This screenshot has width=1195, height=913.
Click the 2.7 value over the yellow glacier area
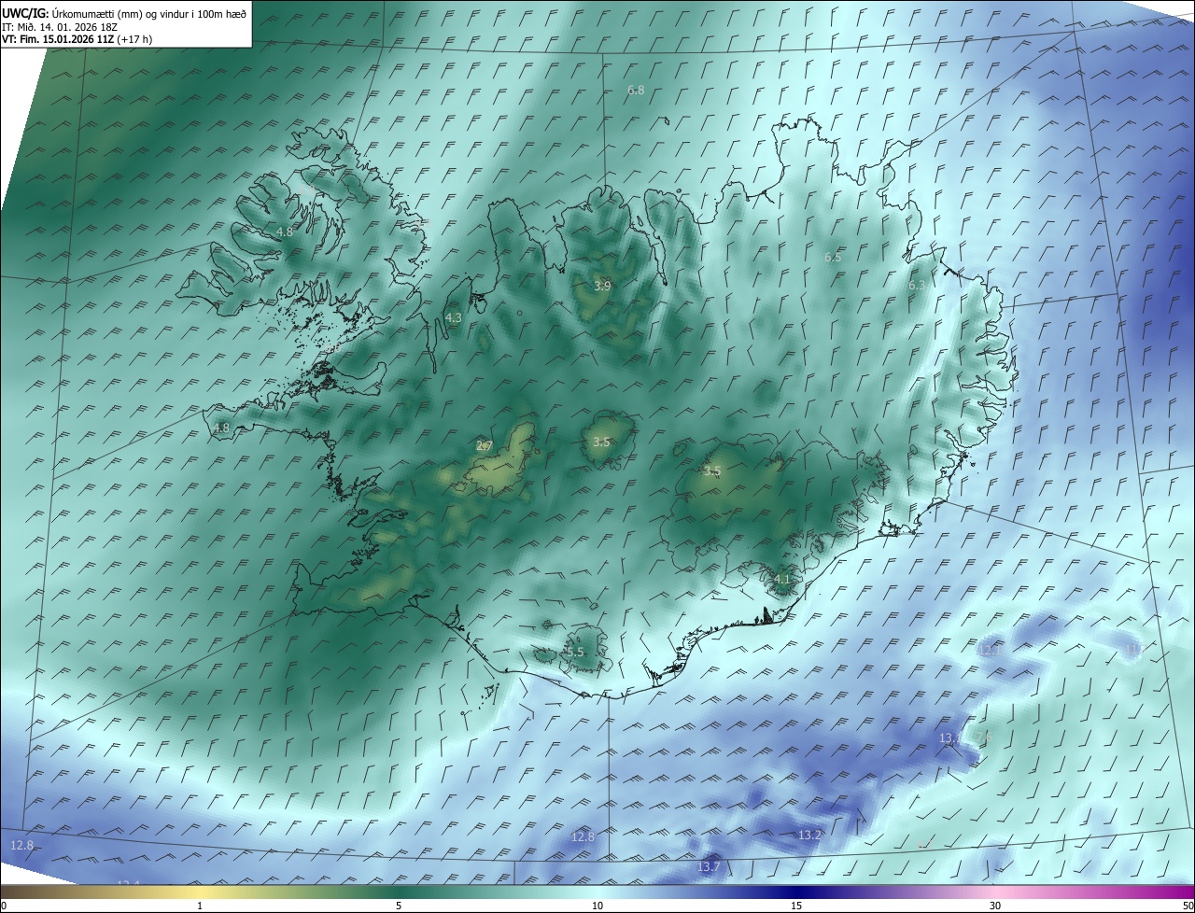coord(484,446)
